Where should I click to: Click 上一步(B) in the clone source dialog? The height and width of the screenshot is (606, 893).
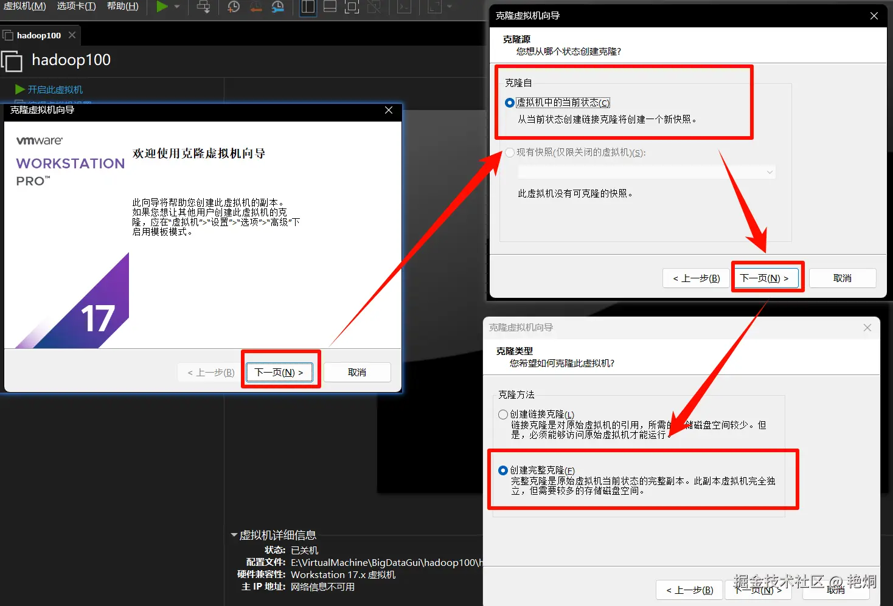click(x=695, y=278)
